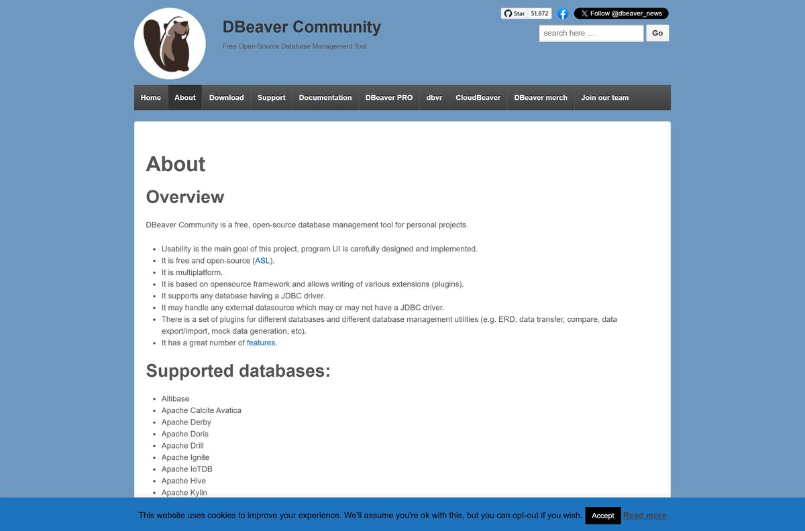Open the Documentation menu item
Image resolution: width=805 pixels, height=531 pixels.
click(x=325, y=97)
